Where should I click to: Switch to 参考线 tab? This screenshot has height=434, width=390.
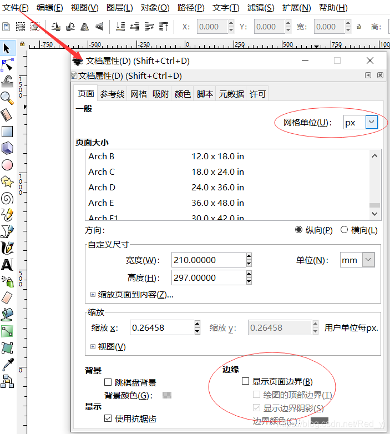[112, 94]
